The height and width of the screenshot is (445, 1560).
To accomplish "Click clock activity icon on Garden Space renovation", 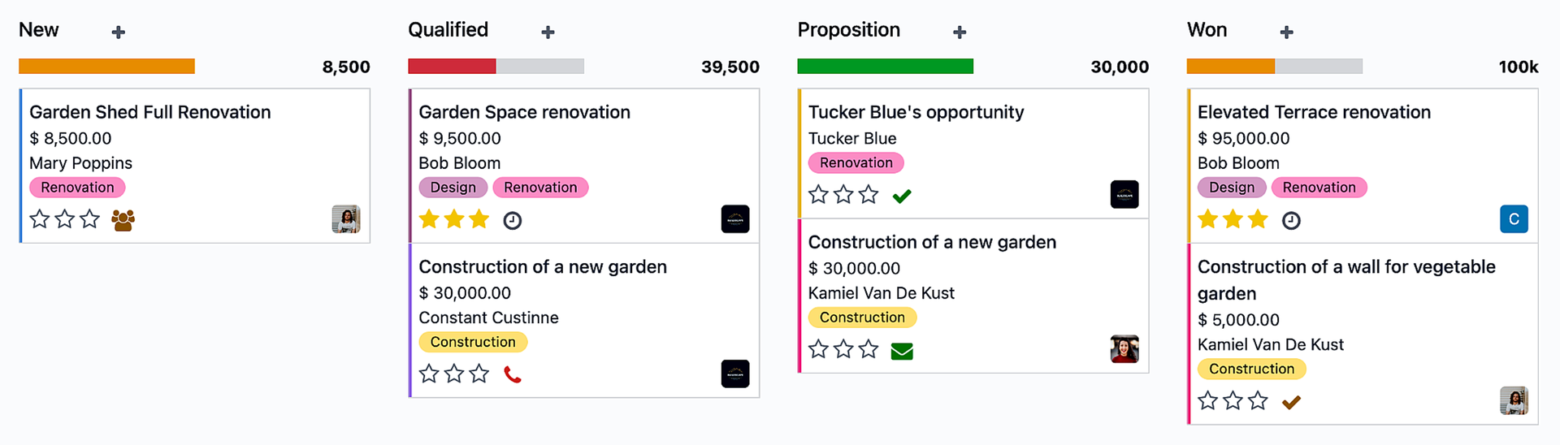I will click(513, 220).
